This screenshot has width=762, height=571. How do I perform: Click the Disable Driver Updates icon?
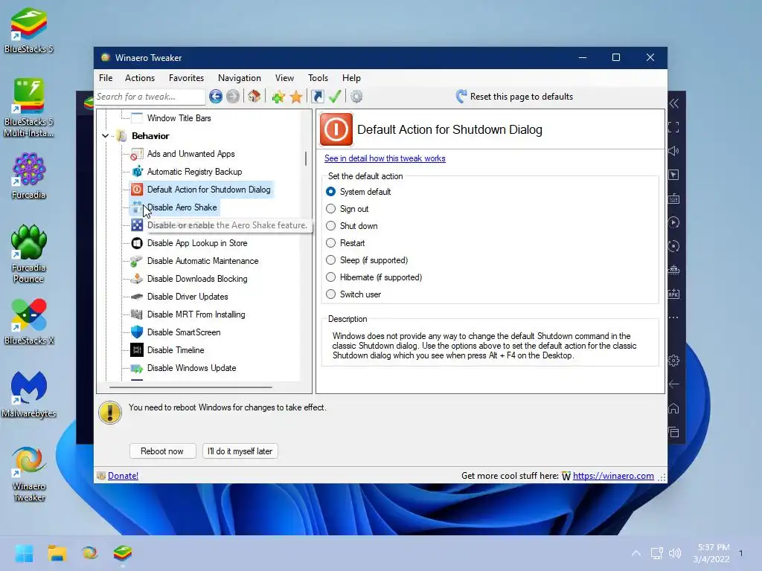(x=137, y=297)
